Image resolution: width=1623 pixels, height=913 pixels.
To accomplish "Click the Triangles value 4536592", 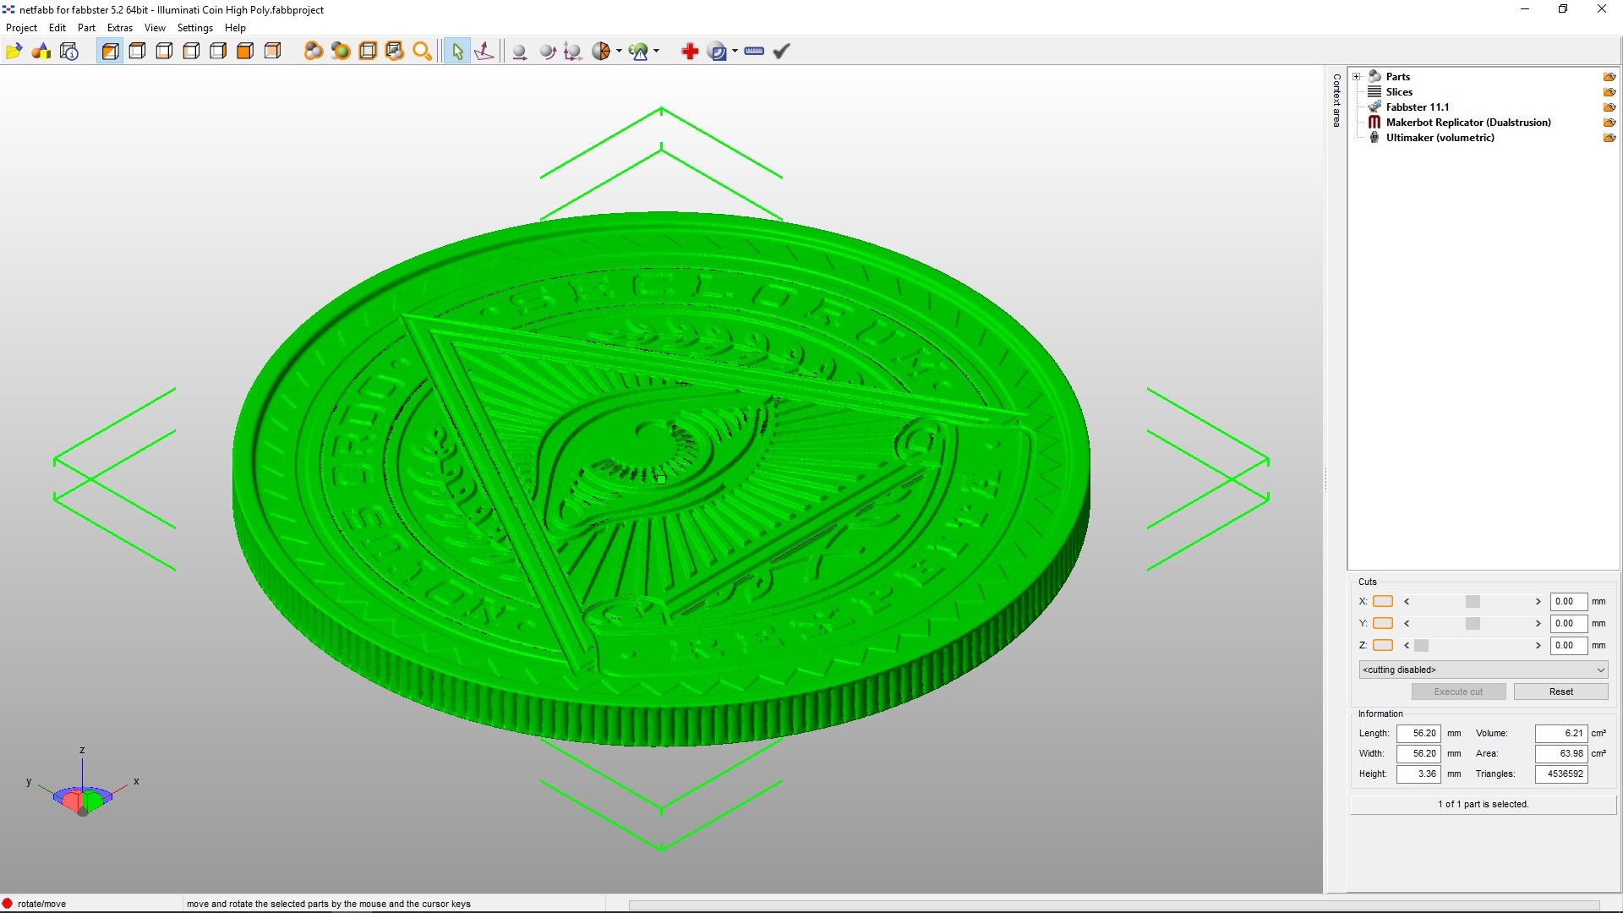I will pyautogui.click(x=1561, y=774).
